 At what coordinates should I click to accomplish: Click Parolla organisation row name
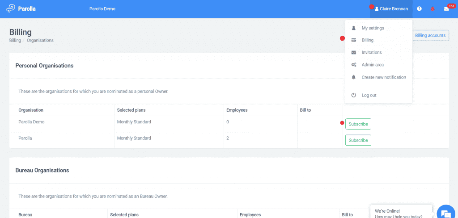point(25,138)
